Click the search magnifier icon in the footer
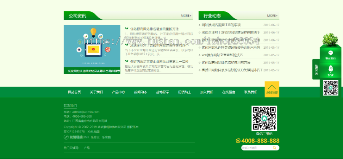This screenshot has height=159, width=343. click(274, 148)
